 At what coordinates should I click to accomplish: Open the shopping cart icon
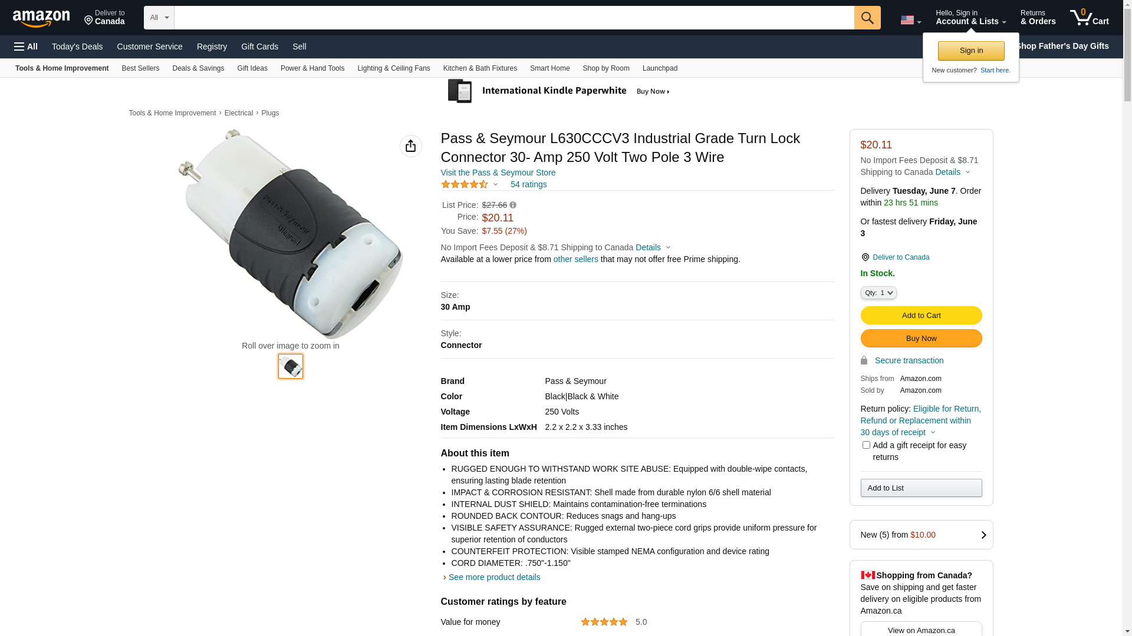(1088, 18)
